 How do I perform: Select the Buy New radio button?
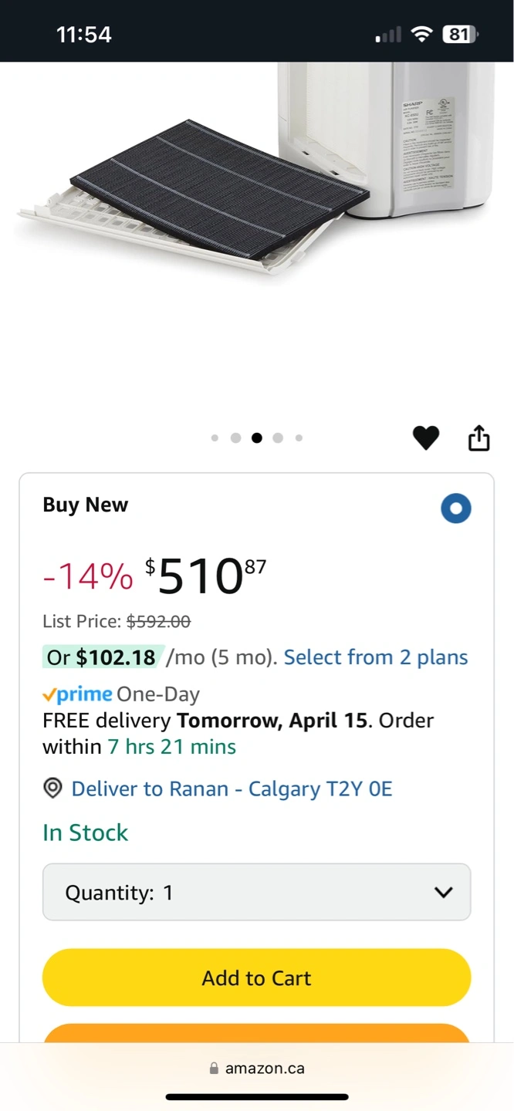click(455, 508)
